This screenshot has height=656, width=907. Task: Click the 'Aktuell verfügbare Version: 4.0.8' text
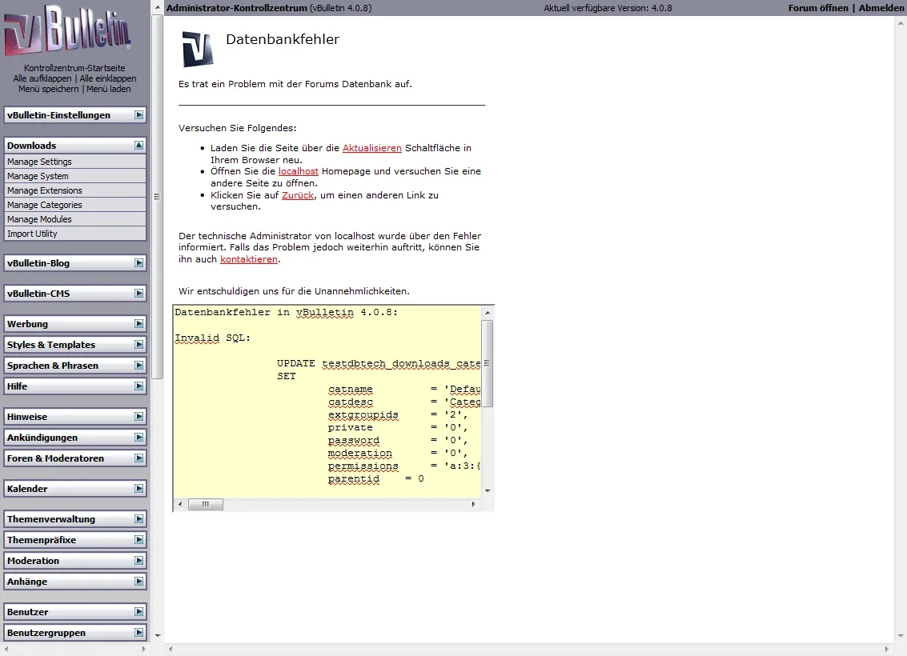click(x=608, y=8)
